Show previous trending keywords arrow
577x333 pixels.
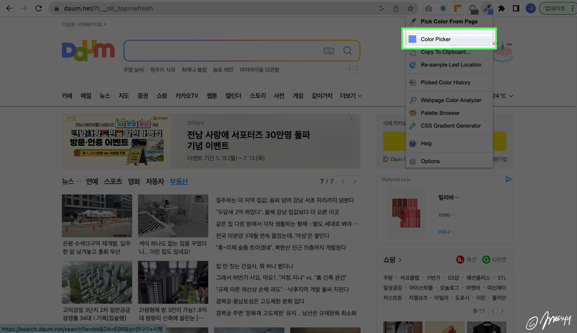point(350,69)
